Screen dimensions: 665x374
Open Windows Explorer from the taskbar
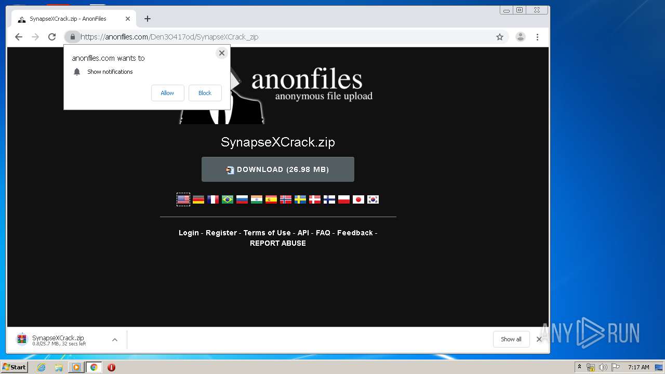[59, 367]
